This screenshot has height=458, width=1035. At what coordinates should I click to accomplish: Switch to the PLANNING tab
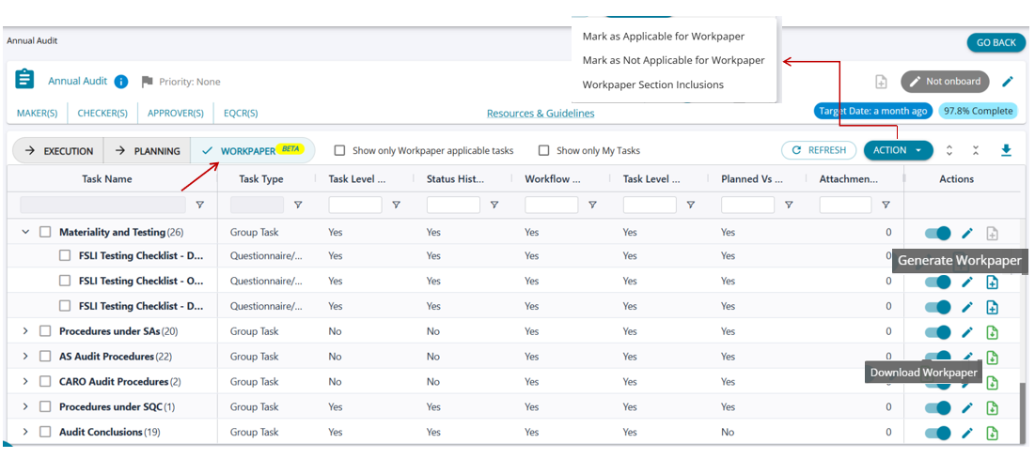click(147, 150)
